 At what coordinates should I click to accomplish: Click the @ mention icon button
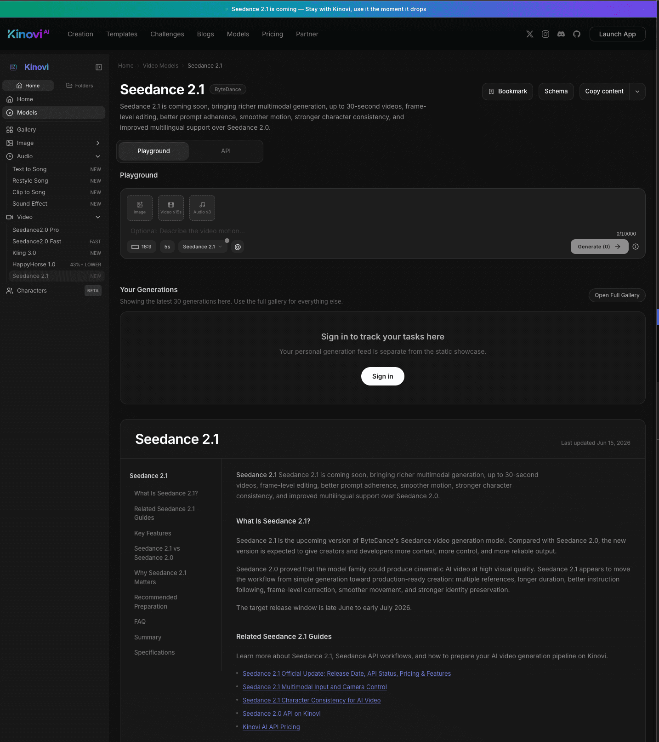coord(238,247)
